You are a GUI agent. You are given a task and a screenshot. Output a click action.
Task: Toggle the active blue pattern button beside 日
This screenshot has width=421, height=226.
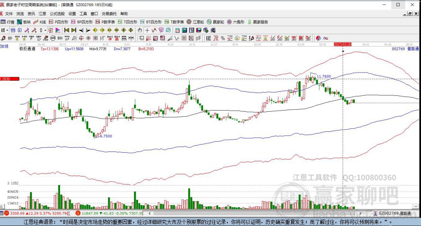(x=13, y=30)
